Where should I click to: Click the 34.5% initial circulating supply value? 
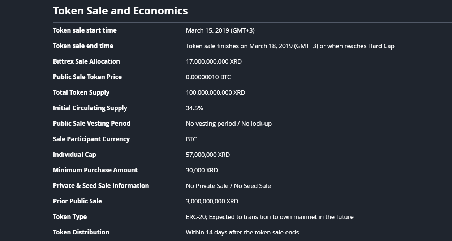click(194, 108)
